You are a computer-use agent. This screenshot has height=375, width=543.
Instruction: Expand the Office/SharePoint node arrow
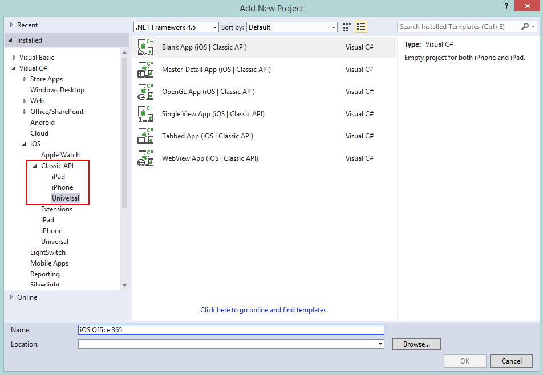(25, 112)
